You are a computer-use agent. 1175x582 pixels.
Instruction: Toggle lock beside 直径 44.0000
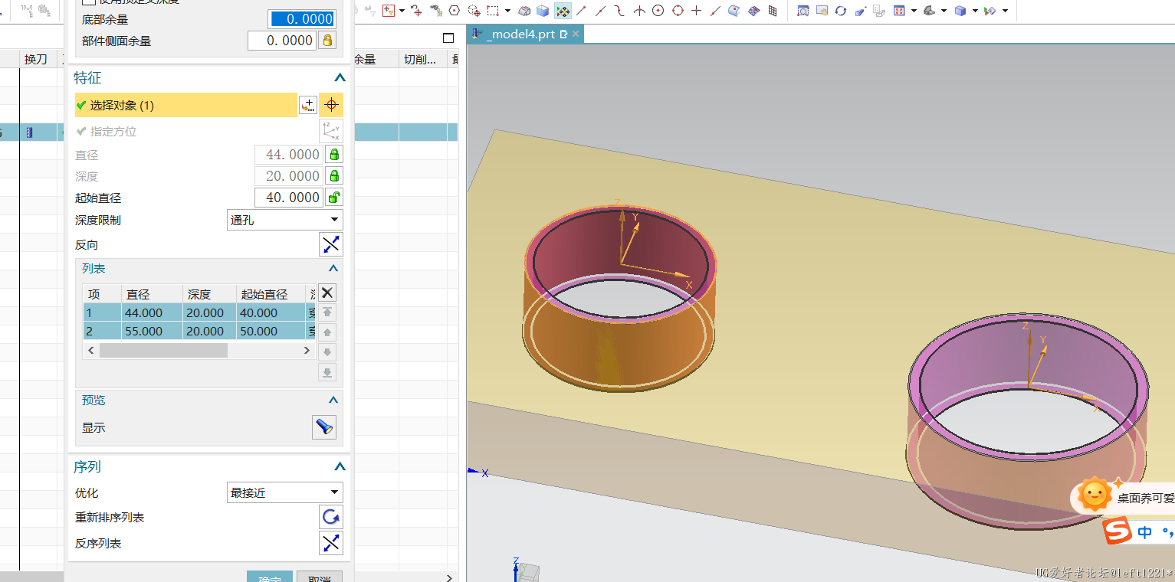[x=334, y=155]
